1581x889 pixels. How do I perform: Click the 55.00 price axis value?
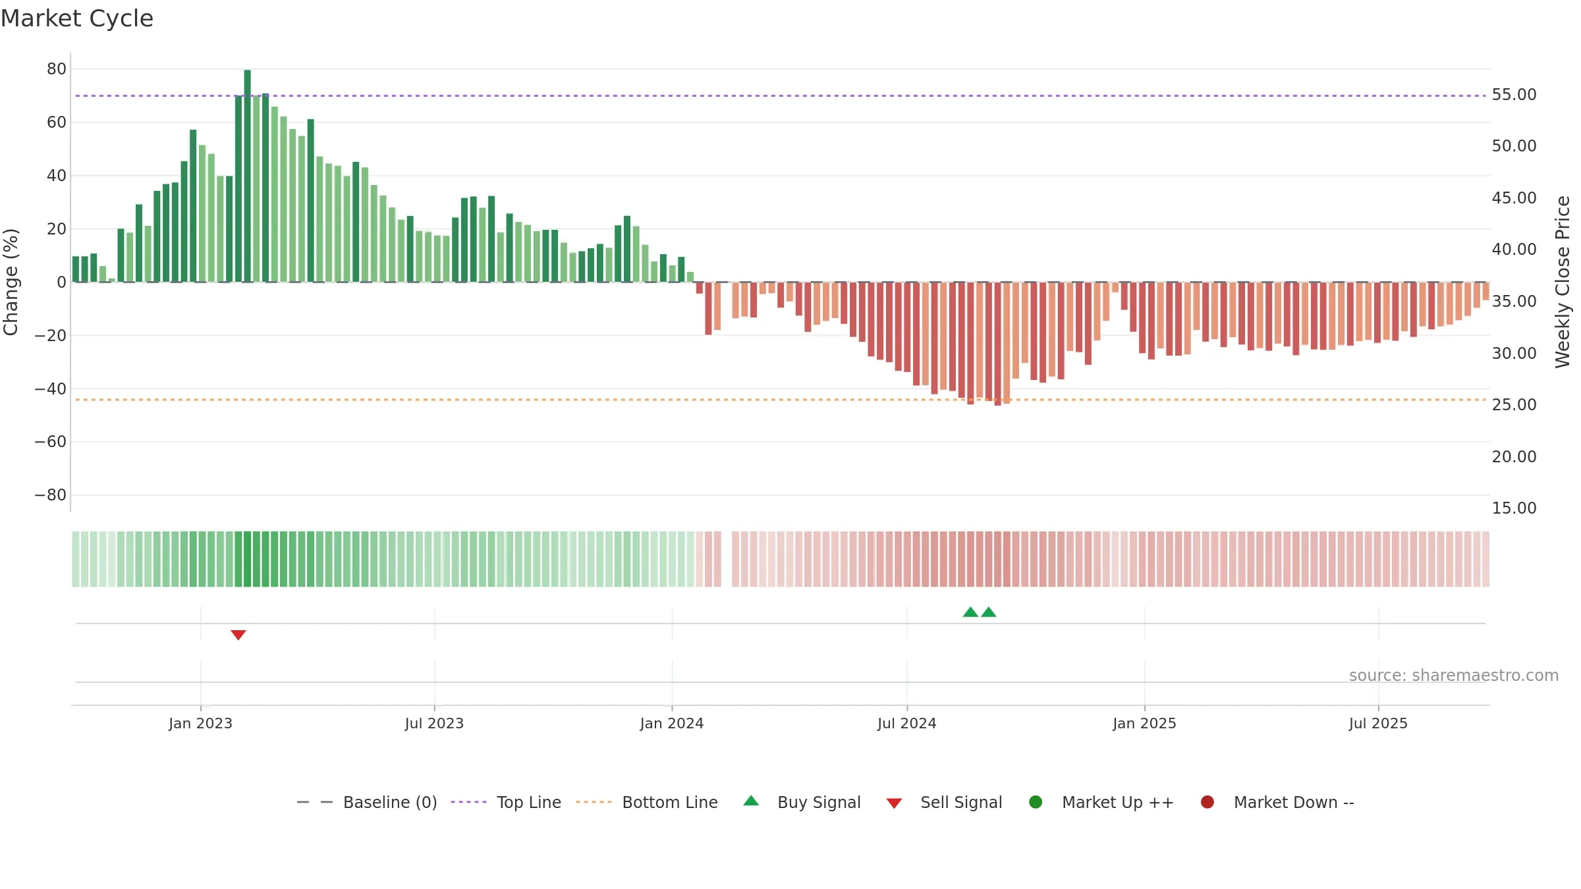[1514, 95]
